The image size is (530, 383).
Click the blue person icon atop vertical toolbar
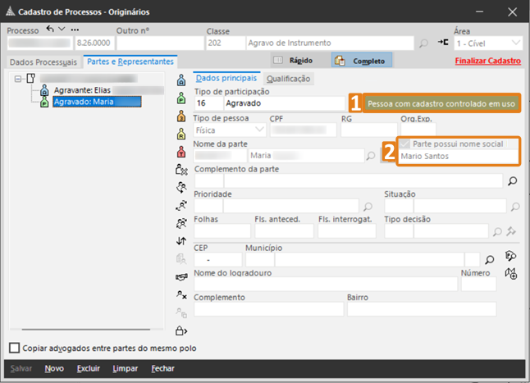[x=182, y=80]
